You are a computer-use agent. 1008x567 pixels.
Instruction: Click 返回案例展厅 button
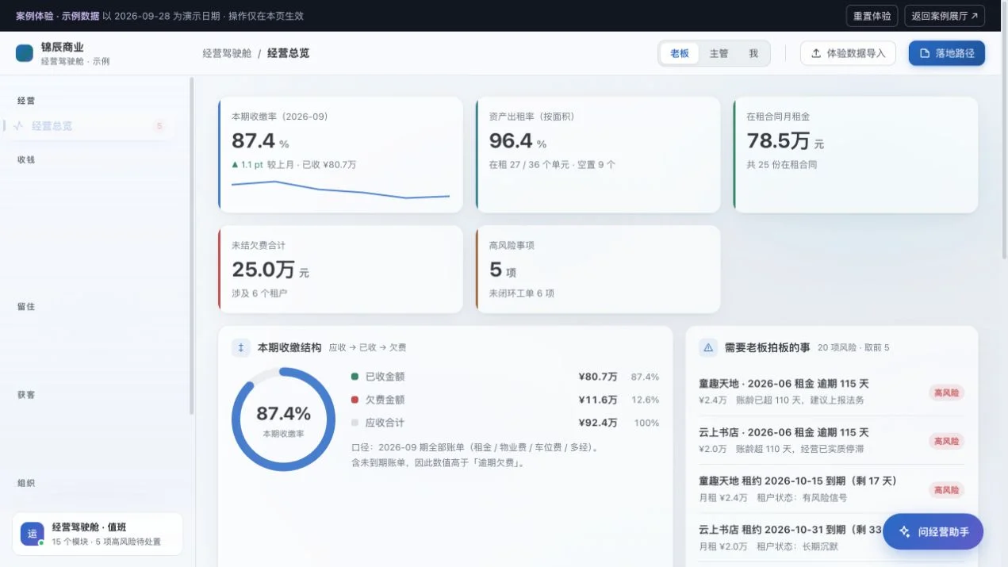click(x=945, y=16)
